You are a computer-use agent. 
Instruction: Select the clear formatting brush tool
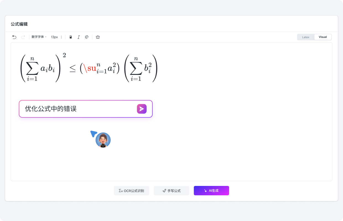tap(98, 37)
